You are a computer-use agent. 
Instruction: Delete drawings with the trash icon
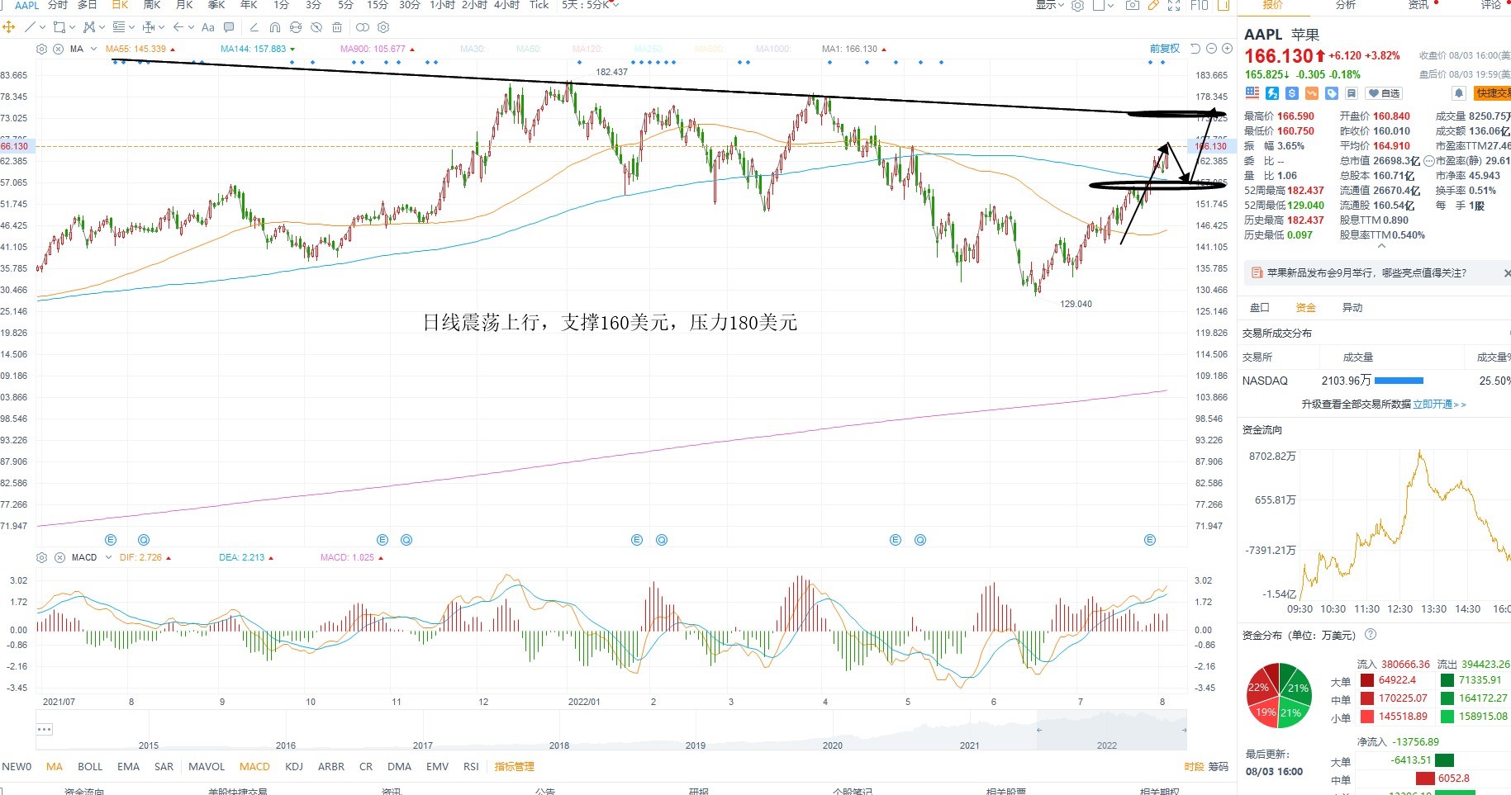(x=337, y=27)
